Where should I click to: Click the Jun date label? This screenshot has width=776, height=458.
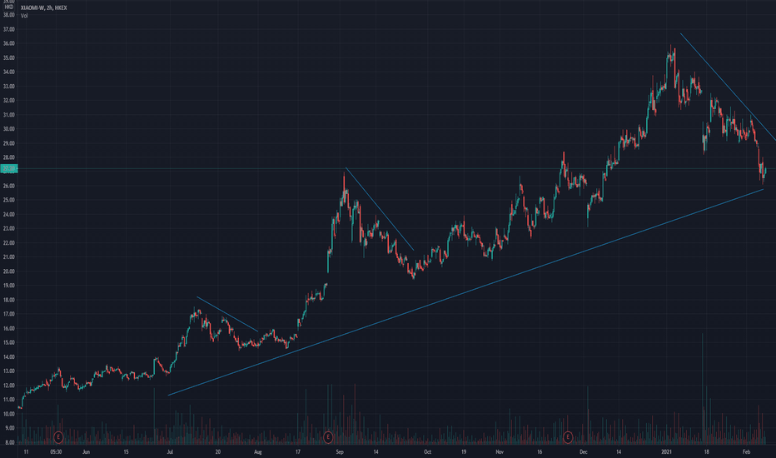click(86, 452)
